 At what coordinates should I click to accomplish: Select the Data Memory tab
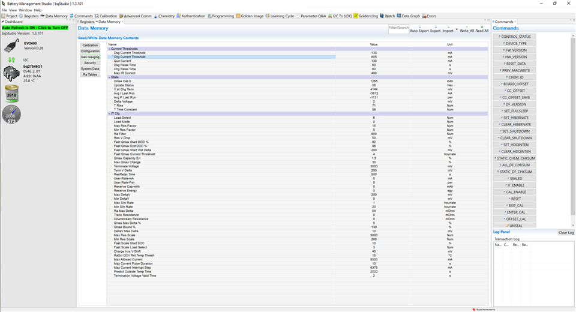coord(109,22)
